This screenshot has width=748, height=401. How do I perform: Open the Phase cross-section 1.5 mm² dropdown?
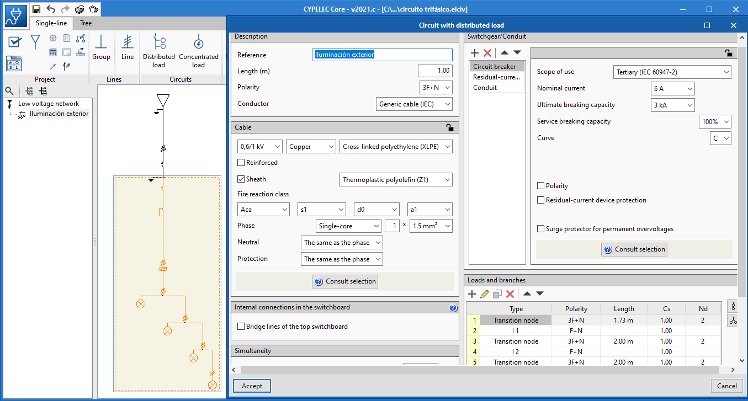(x=431, y=226)
